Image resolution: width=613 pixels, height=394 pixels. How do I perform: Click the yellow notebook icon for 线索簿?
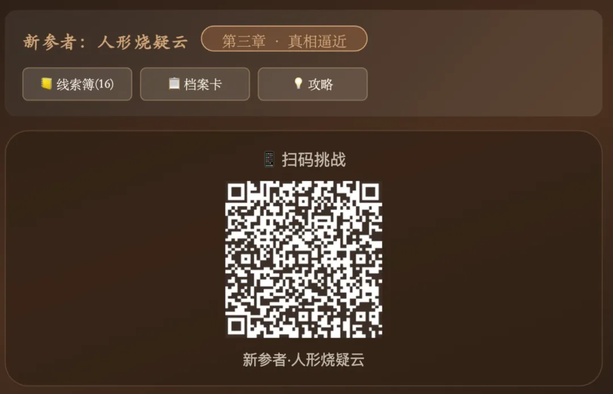[x=47, y=83]
